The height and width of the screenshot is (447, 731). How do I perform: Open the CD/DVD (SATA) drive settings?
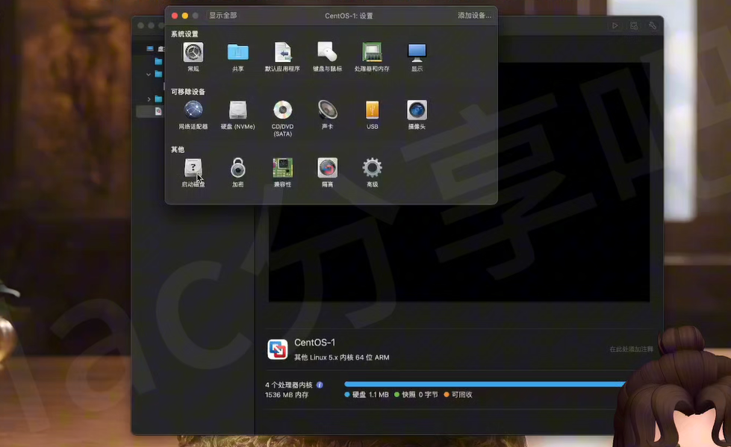[x=282, y=110]
